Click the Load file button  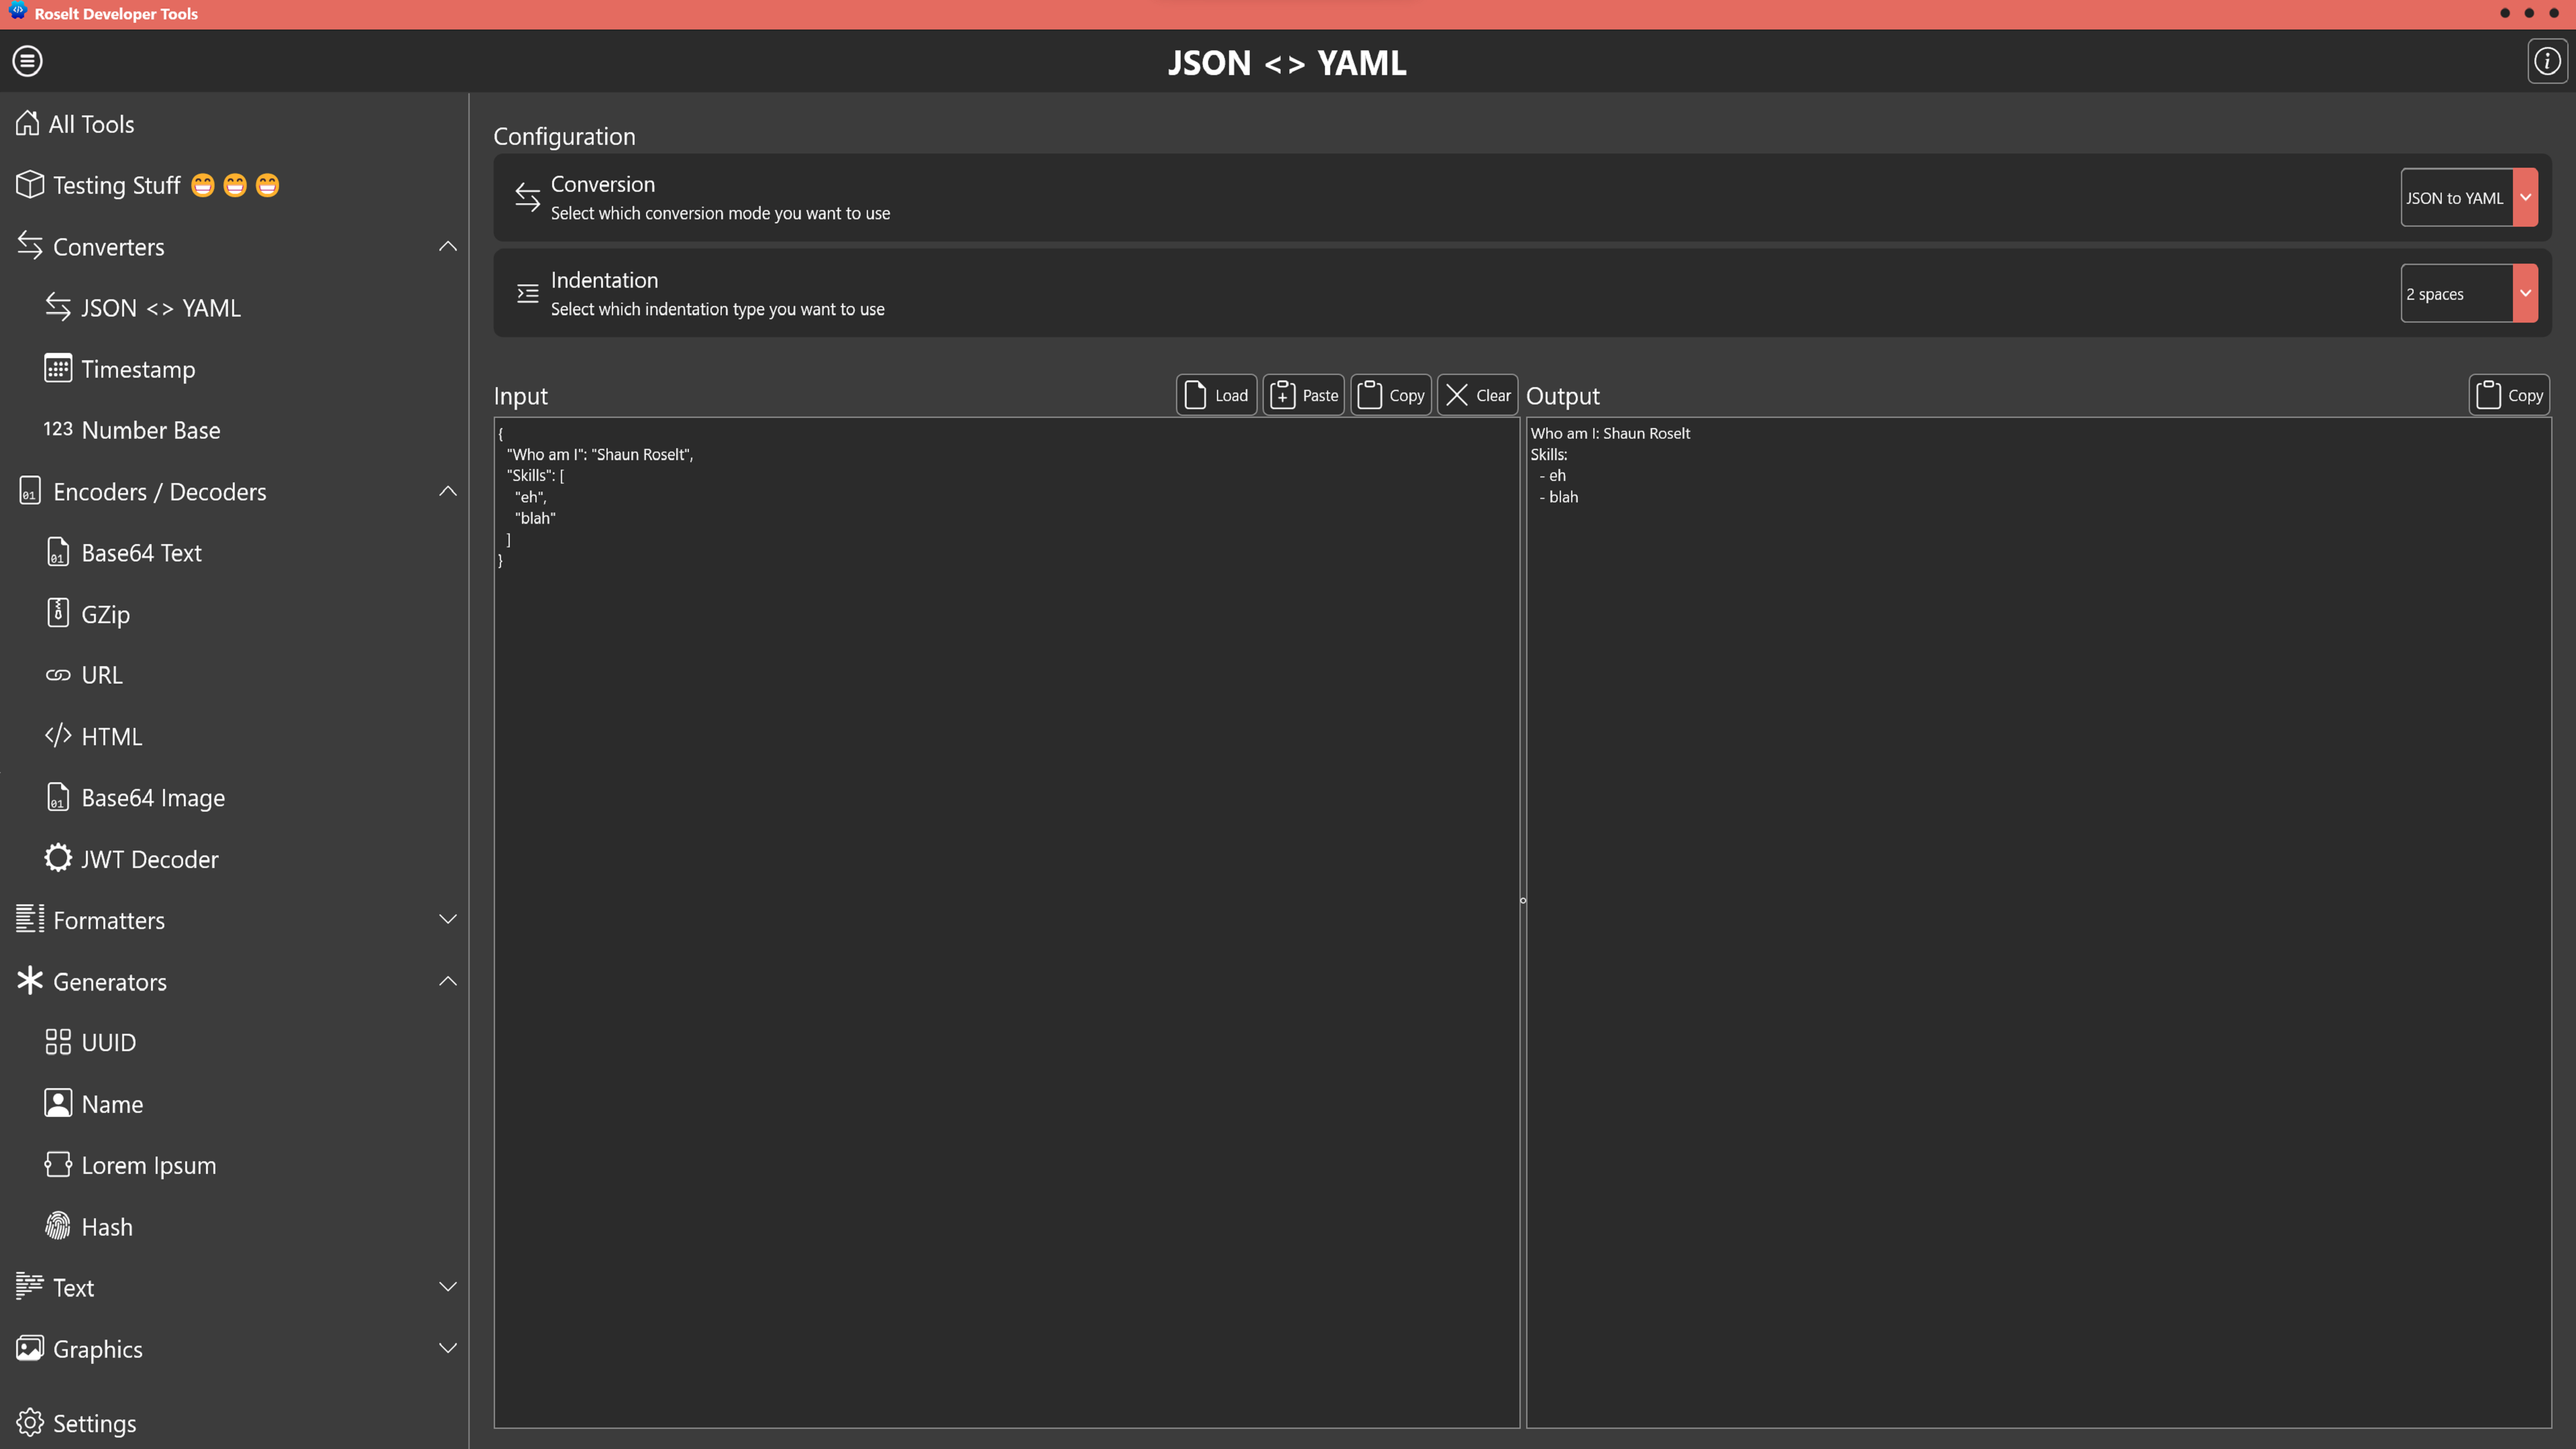pos(1216,395)
